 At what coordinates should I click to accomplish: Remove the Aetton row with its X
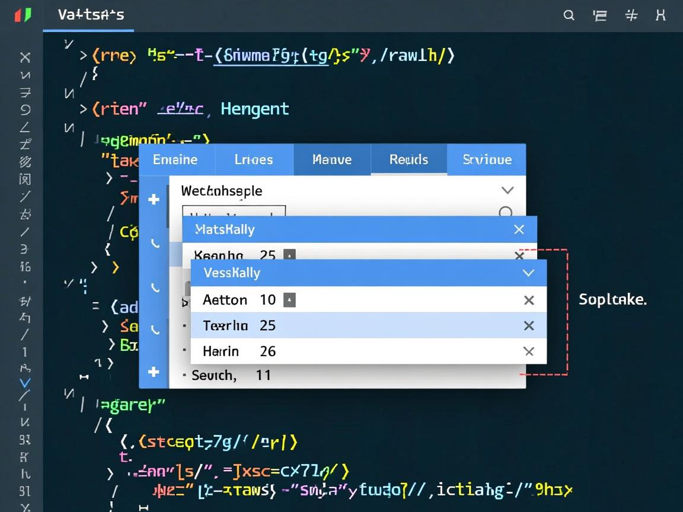[529, 300]
